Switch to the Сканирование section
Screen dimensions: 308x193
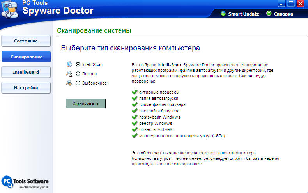[26, 57]
